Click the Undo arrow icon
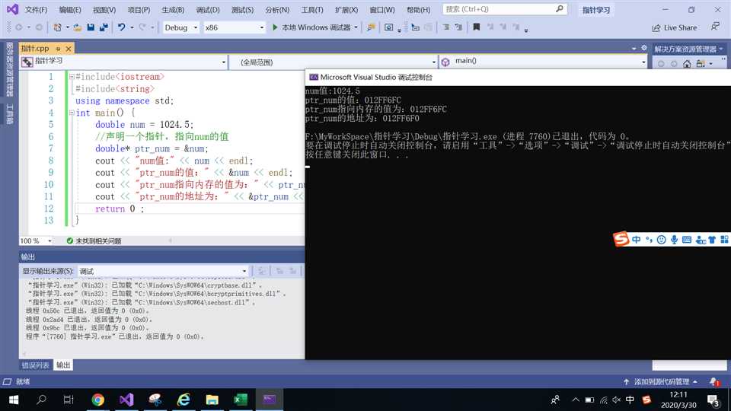Image resolution: width=731 pixels, height=411 pixels. [x=121, y=27]
